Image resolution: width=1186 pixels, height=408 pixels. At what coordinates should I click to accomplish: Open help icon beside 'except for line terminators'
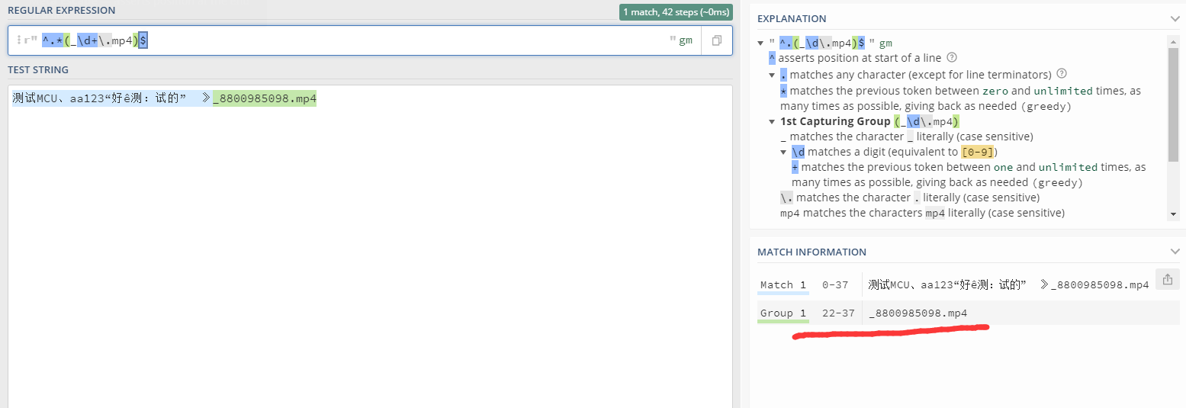(1061, 74)
